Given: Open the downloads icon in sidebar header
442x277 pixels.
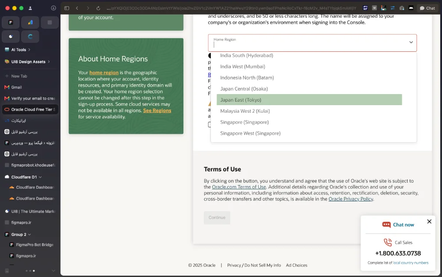Looking at the screenshot, I should [53, 8].
